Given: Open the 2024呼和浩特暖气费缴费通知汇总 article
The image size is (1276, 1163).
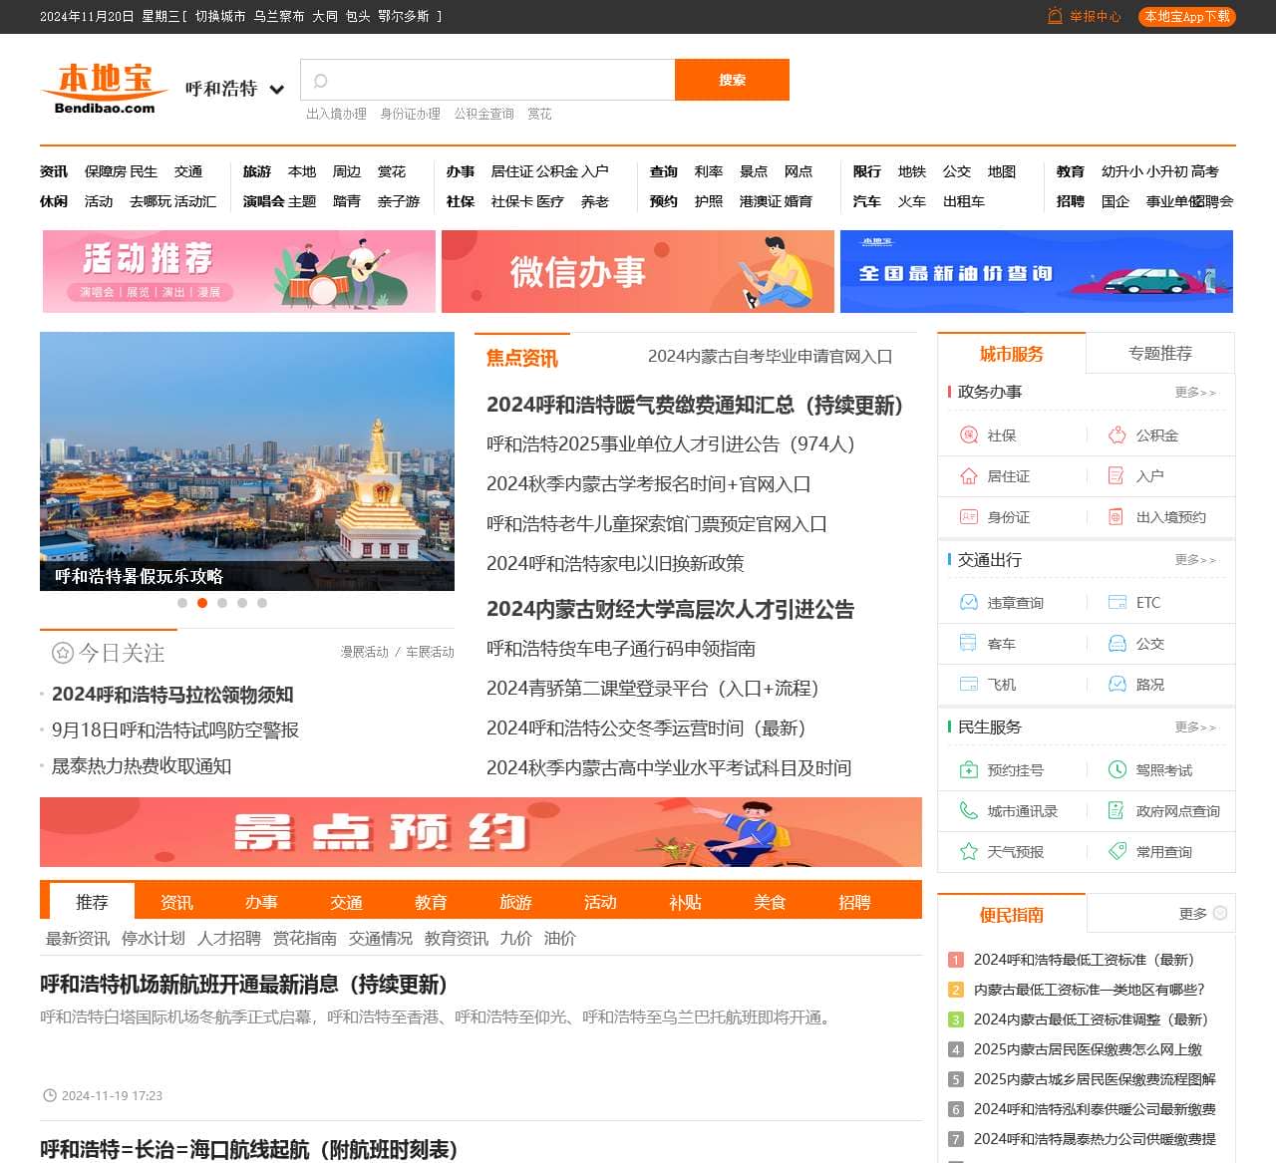Looking at the screenshot, I should tap(694, 406).
